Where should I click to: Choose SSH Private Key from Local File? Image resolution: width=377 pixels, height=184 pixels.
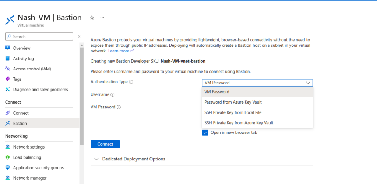coord(233,112)
